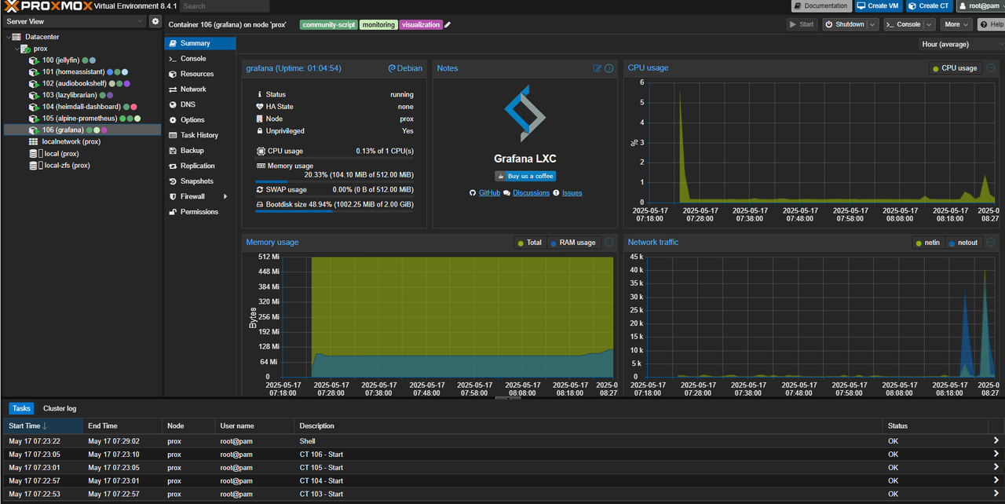Open the Hour (average) timeframe dropdown

click(961, 45)
